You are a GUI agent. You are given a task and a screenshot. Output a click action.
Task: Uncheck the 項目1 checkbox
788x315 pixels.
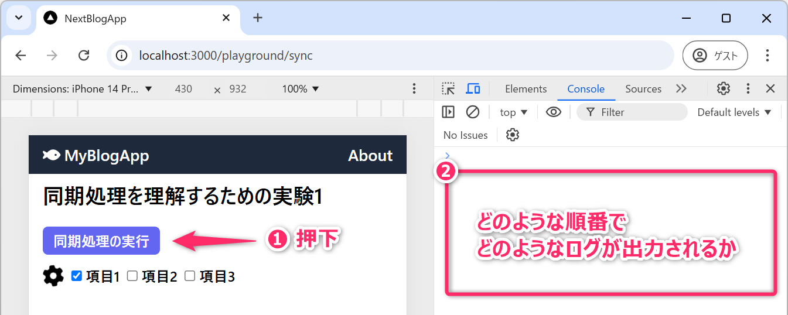[76, 276]
